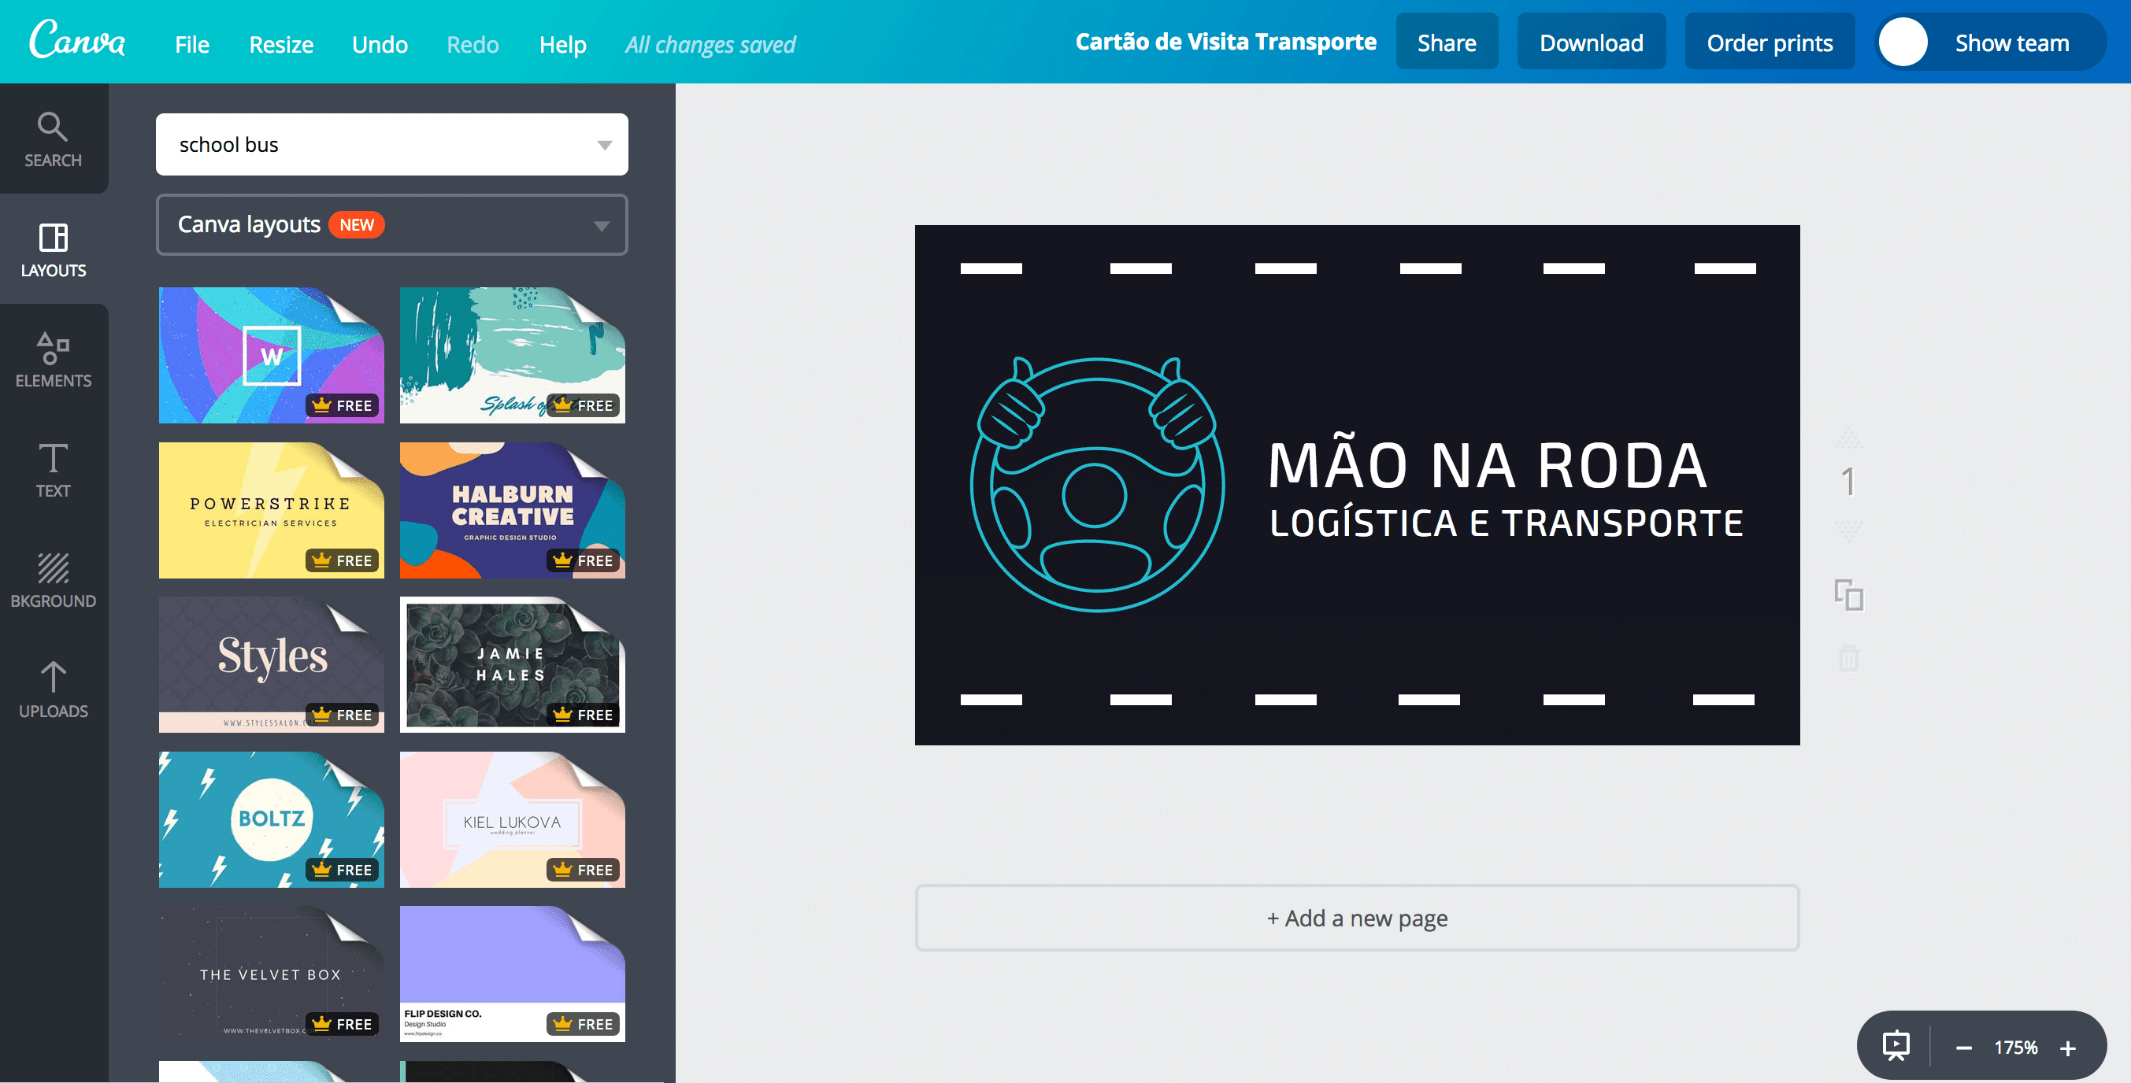Choose the Jamie Hales succulent layout
The width and height of the screenshot is (2131, 1083).
[512, 665]
